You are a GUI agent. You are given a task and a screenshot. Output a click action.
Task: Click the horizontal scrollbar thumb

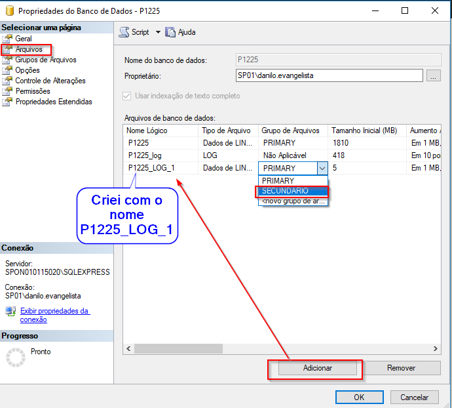[178, 348]
